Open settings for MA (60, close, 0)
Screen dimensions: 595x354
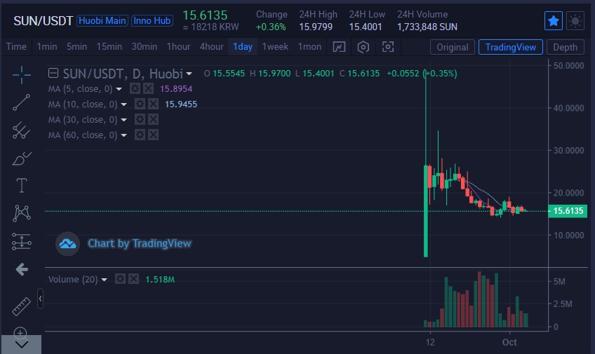click(x=140, y=135)
